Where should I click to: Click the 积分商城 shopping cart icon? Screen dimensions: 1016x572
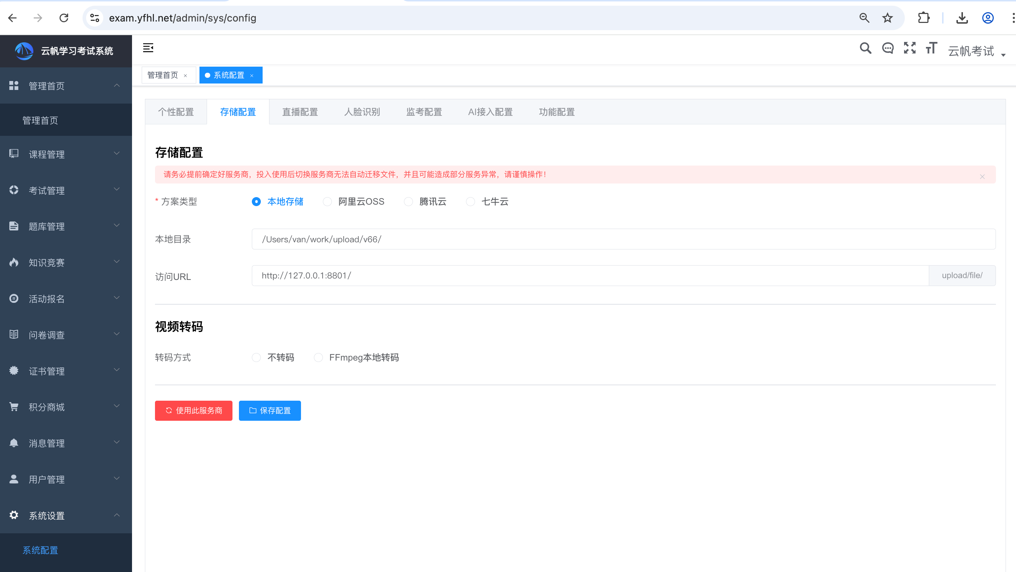(x=14, y=407)
